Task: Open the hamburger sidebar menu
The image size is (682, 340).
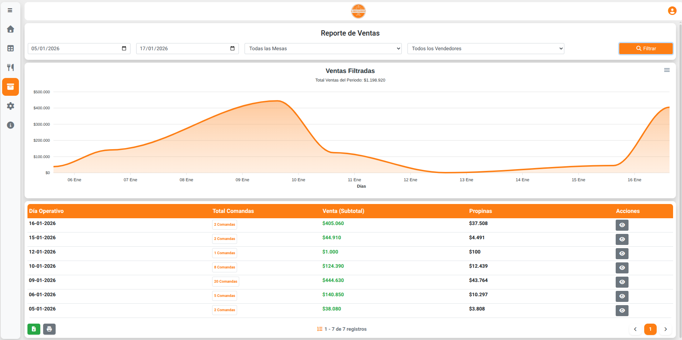Action: (x=10, y=10)
